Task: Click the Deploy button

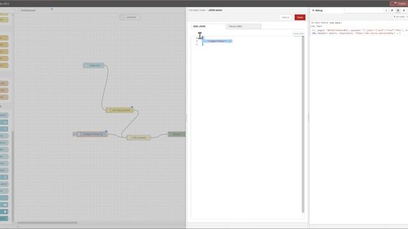Action: [399, 3]
